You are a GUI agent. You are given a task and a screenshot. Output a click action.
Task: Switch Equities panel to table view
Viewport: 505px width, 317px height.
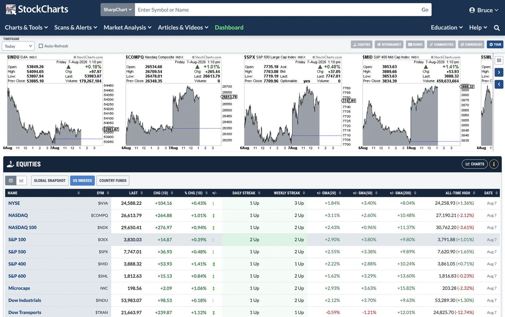(x=11, y=181)
